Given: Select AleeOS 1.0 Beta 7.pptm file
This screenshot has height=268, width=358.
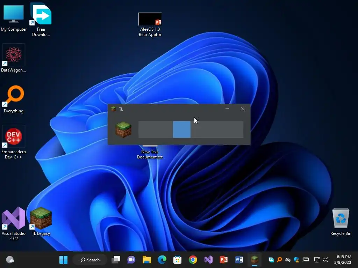Looking at the screenshot, I should (150, 25).
